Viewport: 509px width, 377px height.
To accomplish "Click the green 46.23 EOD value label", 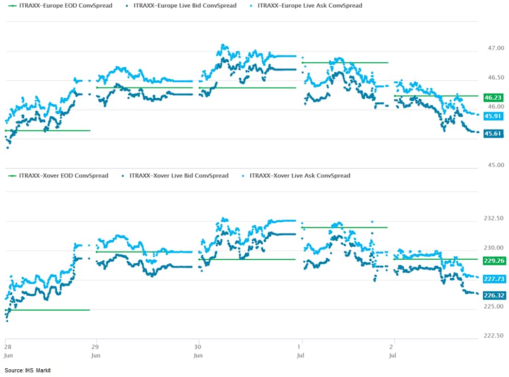I will coord(493,97).
